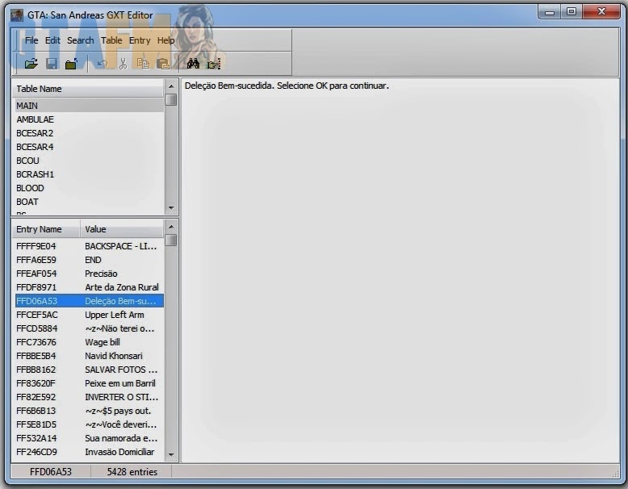Select the BCRASH1 table
The height and width of the screenshot is (489, 628).
point(88,174)
